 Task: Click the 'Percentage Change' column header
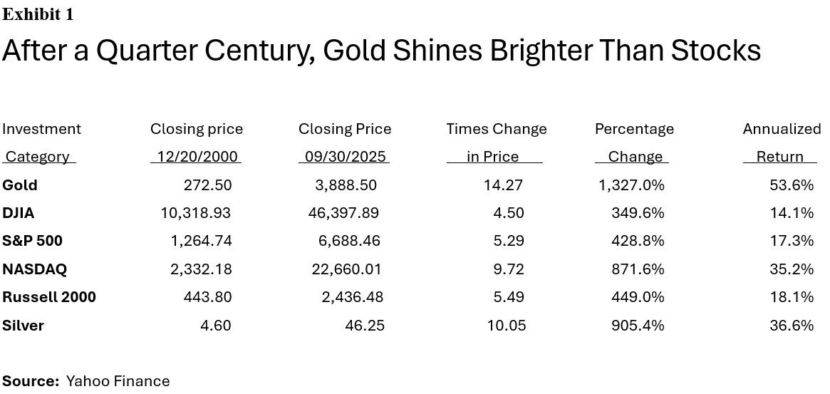tap(634, 142)
